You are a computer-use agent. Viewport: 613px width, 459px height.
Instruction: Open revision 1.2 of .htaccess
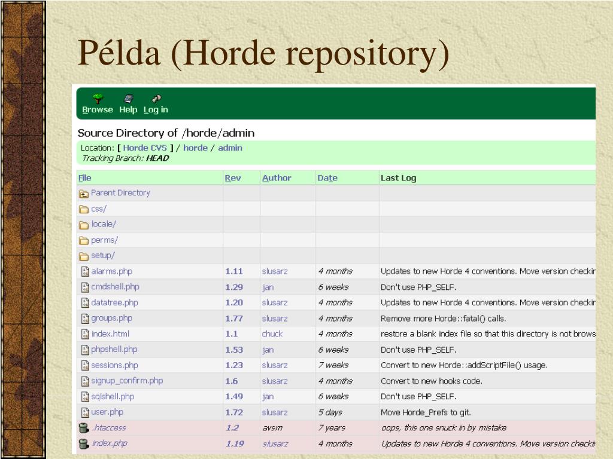click(232, 428)
